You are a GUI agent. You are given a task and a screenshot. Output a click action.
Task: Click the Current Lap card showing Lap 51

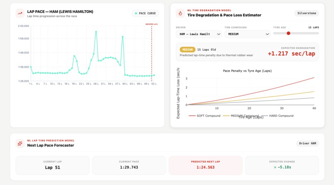click(52, 166)
